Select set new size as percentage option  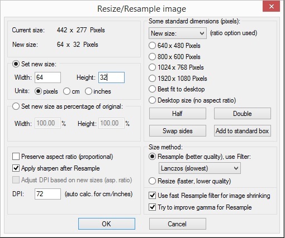pyautogui.click(x=16, y=106)
